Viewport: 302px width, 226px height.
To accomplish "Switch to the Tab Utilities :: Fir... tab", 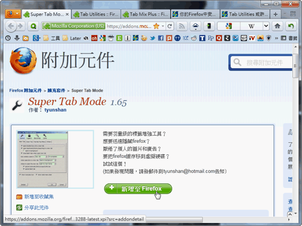I will [x=96, y=14].
